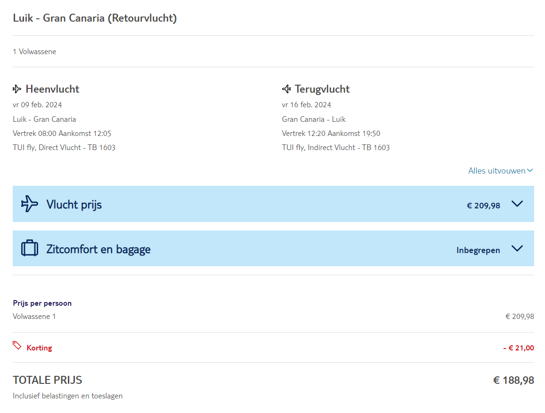Click the airplane icon in Vlucht prijs bar

[30, 204]
